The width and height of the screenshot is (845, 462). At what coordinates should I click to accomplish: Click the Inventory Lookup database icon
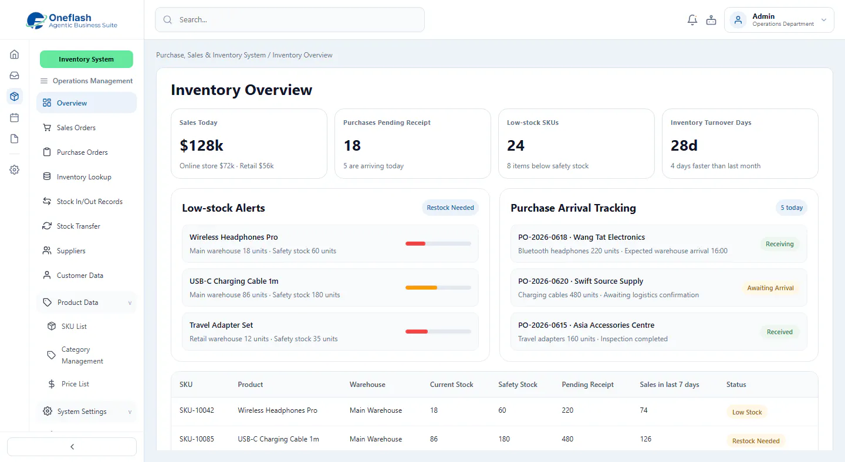(47, 177)
